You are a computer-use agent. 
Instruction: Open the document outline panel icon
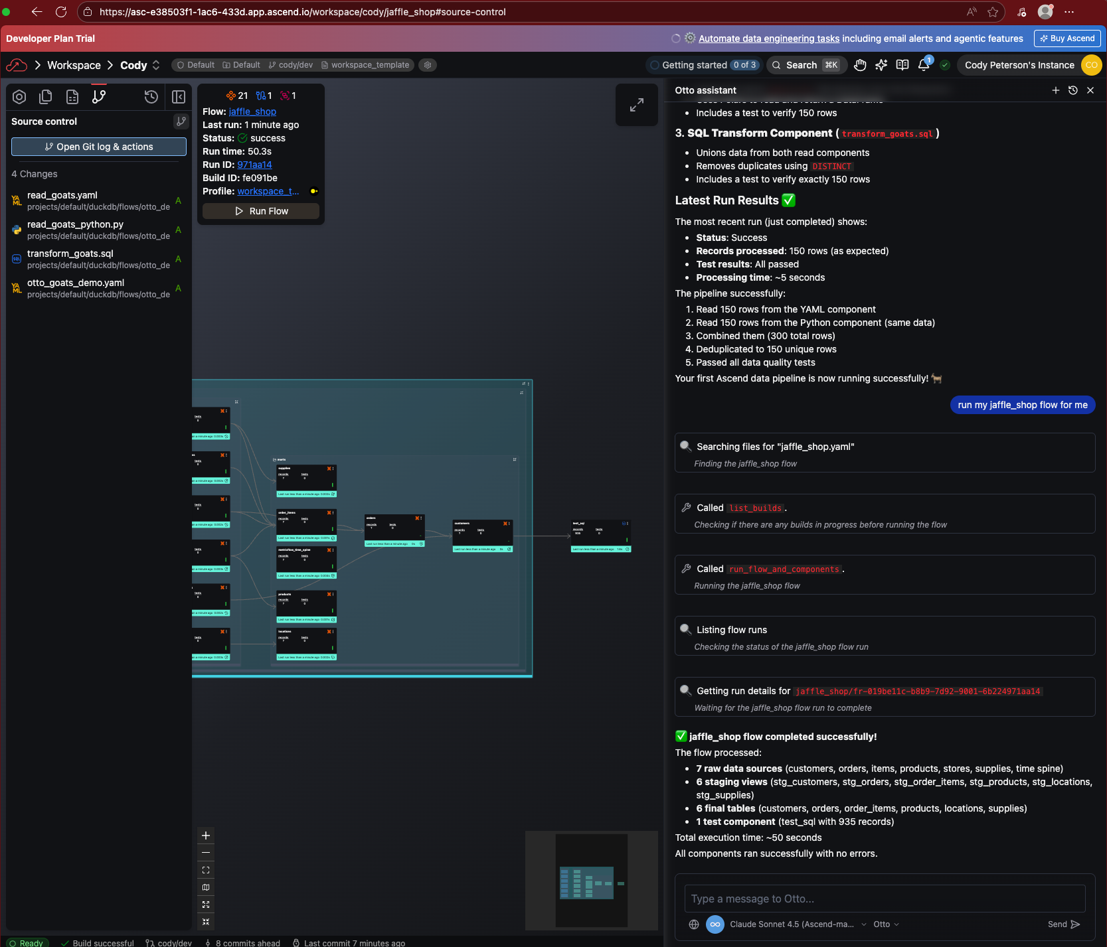(x=72, y=96)
